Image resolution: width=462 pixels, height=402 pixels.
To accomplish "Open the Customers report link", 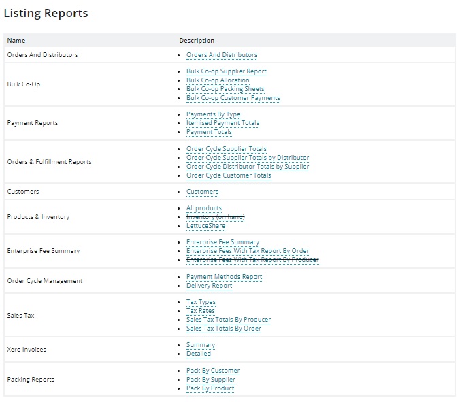I will (202, 192).
